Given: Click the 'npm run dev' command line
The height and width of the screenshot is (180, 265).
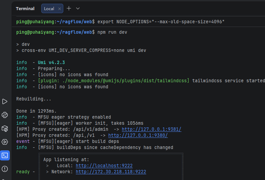Looking at the screenshot, I should [x=72, y=32].
